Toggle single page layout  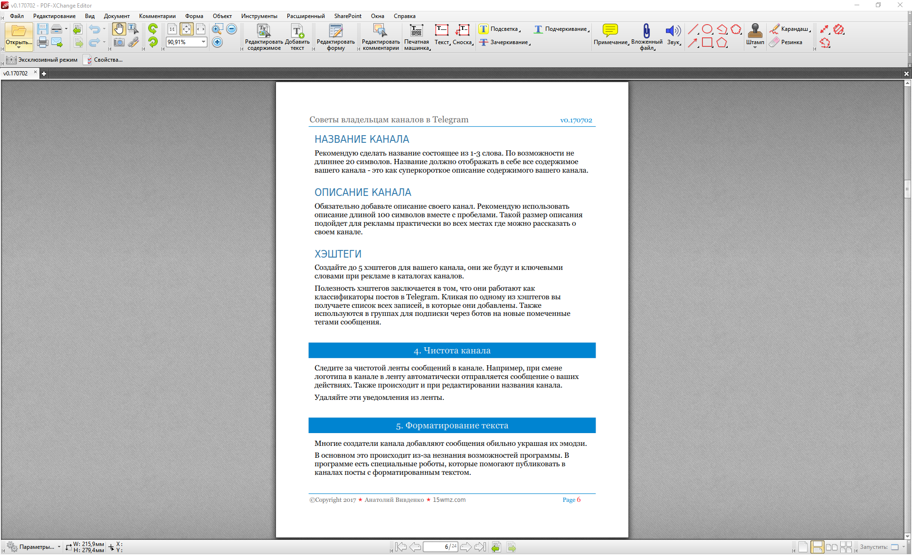(803, 547)
